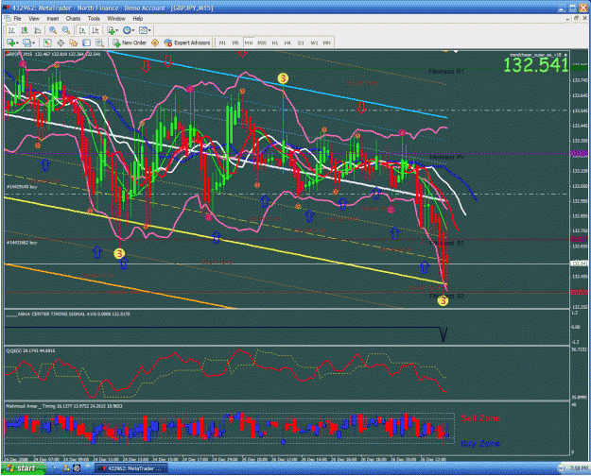Select the W1 timeframe

pos(314,42)
